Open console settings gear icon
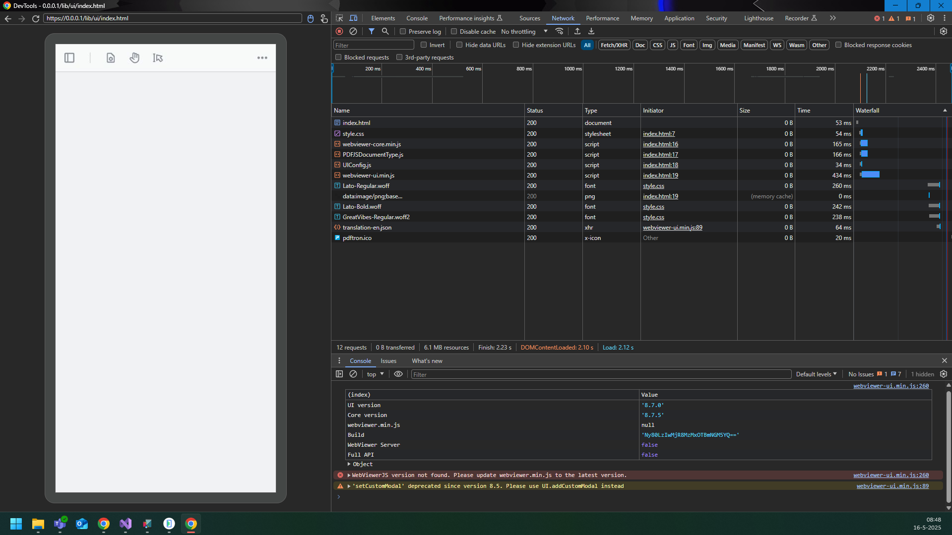Viewport: 952px width, 535px height. click(x=944, y=374)
